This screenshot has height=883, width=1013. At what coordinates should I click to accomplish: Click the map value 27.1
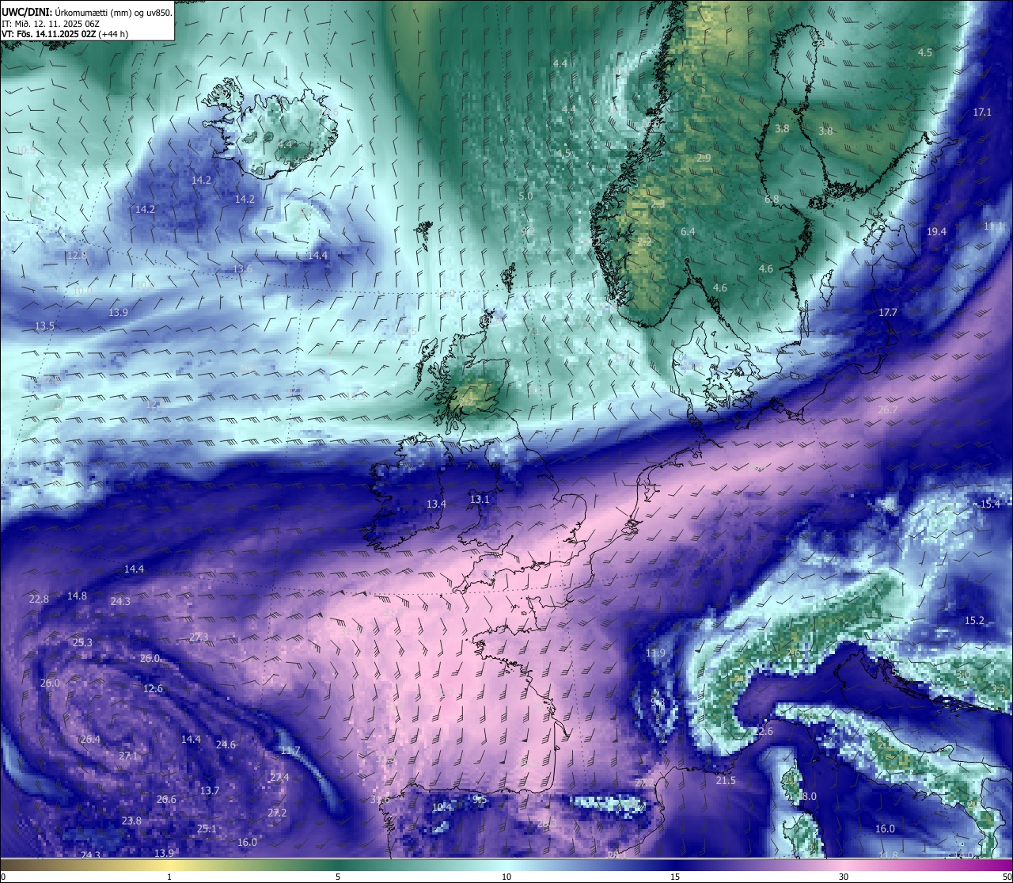tap(128, 755)
